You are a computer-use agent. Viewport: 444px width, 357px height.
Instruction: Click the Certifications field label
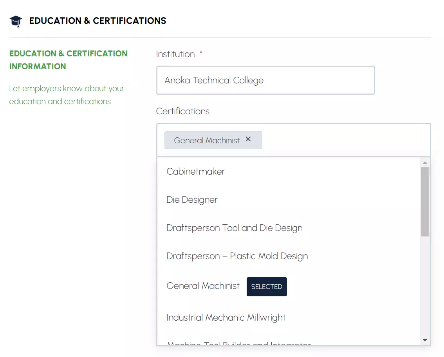click(182, 111)
